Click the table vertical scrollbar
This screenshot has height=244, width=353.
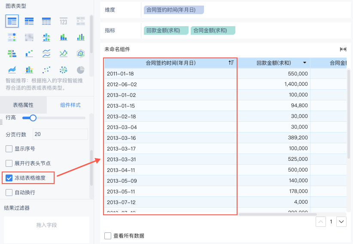pos(349,114)
